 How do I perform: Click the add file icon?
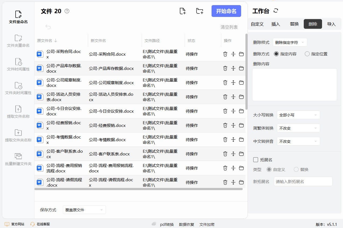pos(183,11)
